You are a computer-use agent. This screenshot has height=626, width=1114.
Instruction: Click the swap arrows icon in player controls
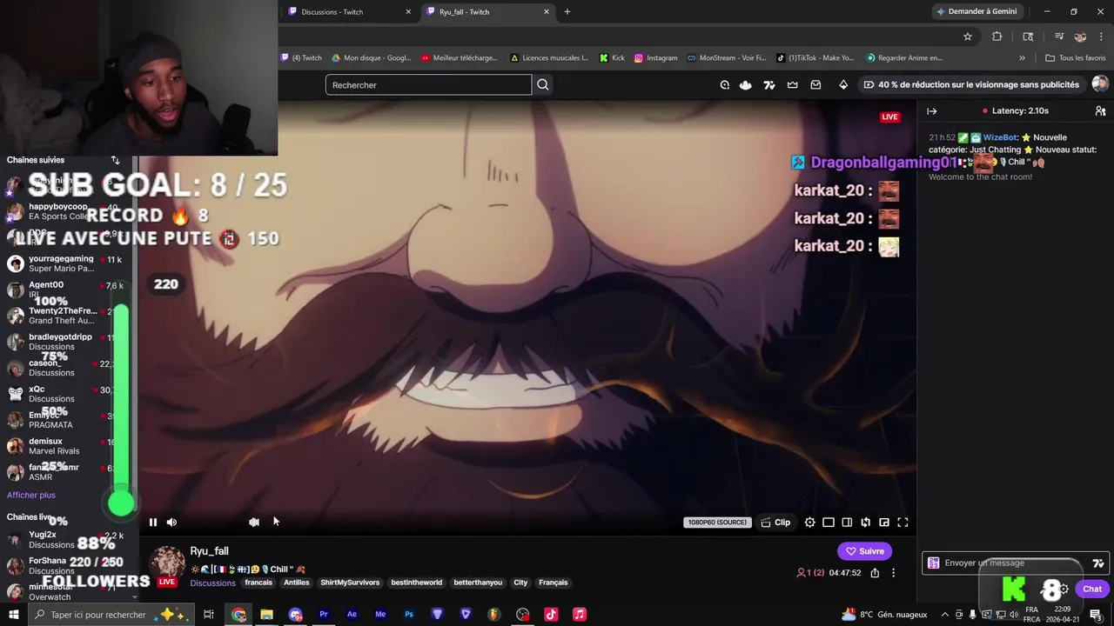pyautogui.click(x=865, y=523)
